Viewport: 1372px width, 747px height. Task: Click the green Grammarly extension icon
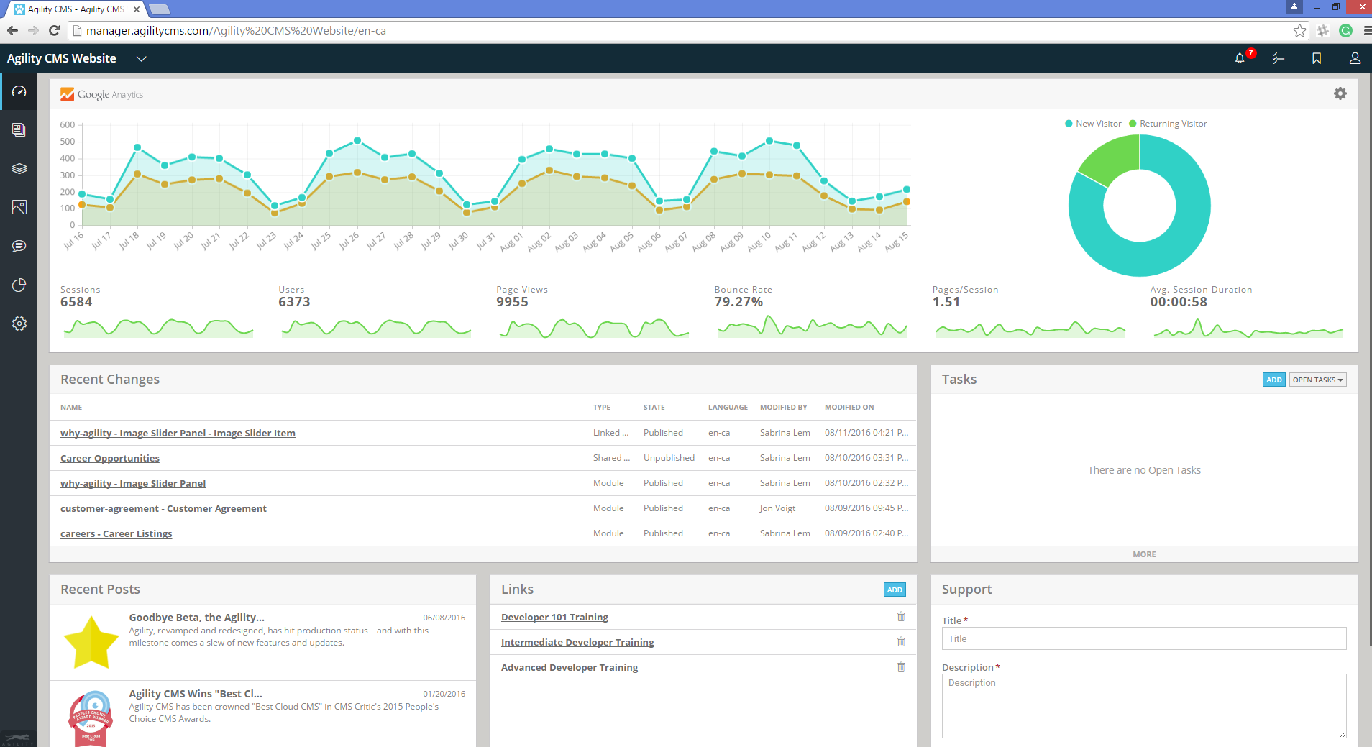pos(1346,30)
